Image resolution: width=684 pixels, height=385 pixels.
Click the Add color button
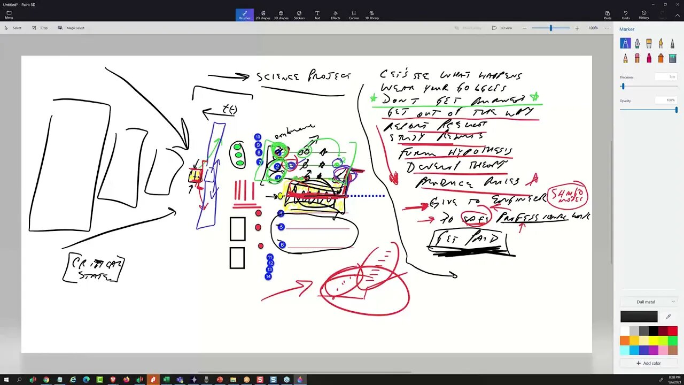click(x=649, y=363)
